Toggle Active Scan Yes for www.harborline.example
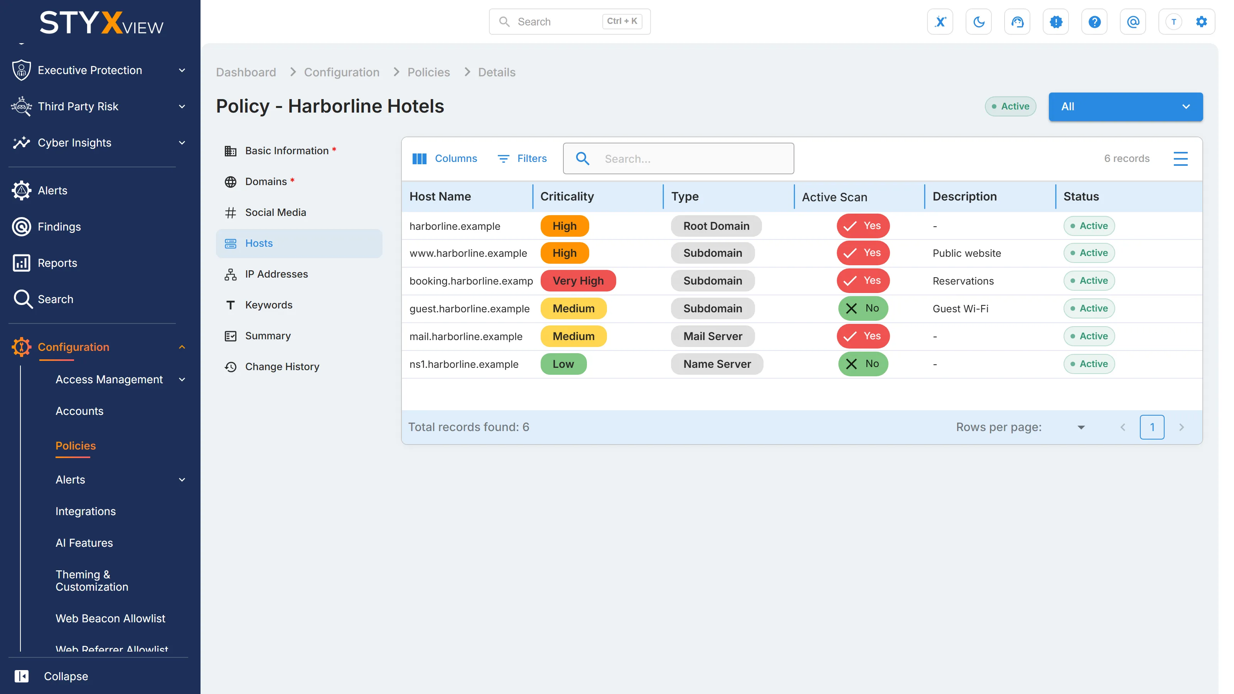Screen dimensions: 1234x694 coord(863,253)
